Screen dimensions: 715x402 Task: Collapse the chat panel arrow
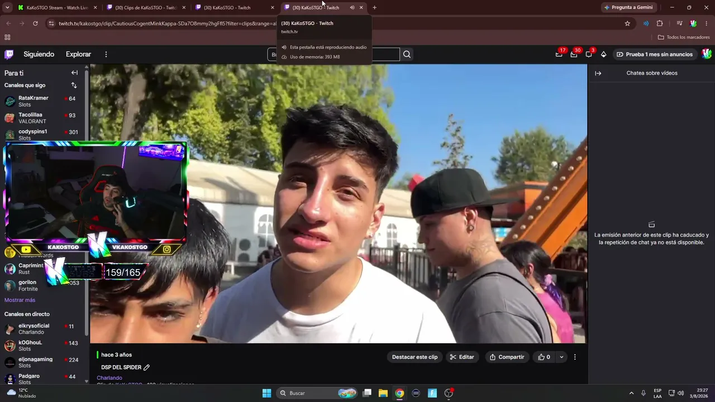pos(598,73)
